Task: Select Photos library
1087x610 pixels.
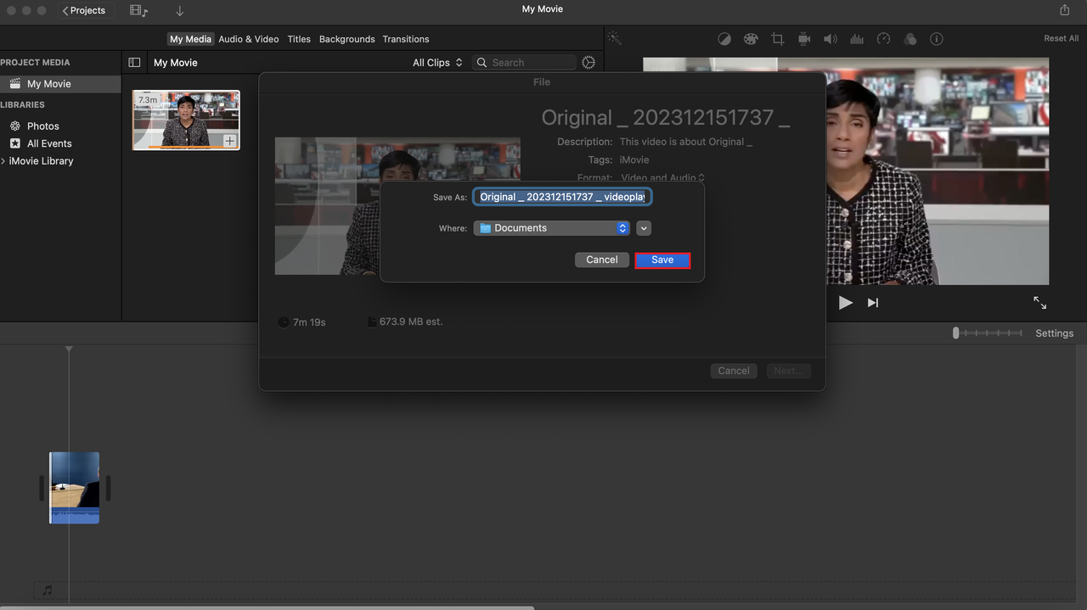Action: coord(42,126)
